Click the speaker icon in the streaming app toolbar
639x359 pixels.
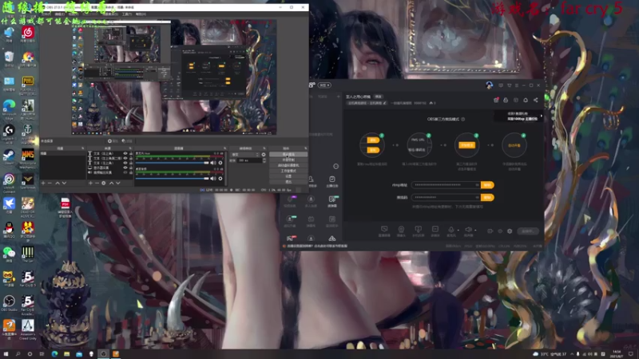[x=468, y=230]
